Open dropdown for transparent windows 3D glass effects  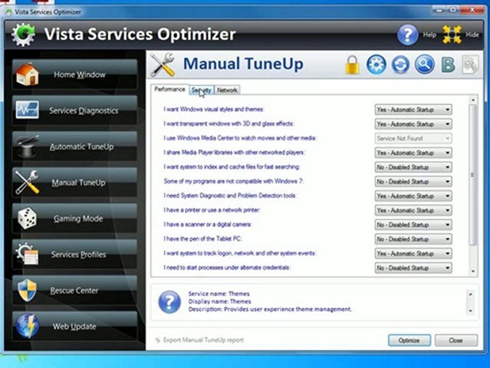[413, 124]
